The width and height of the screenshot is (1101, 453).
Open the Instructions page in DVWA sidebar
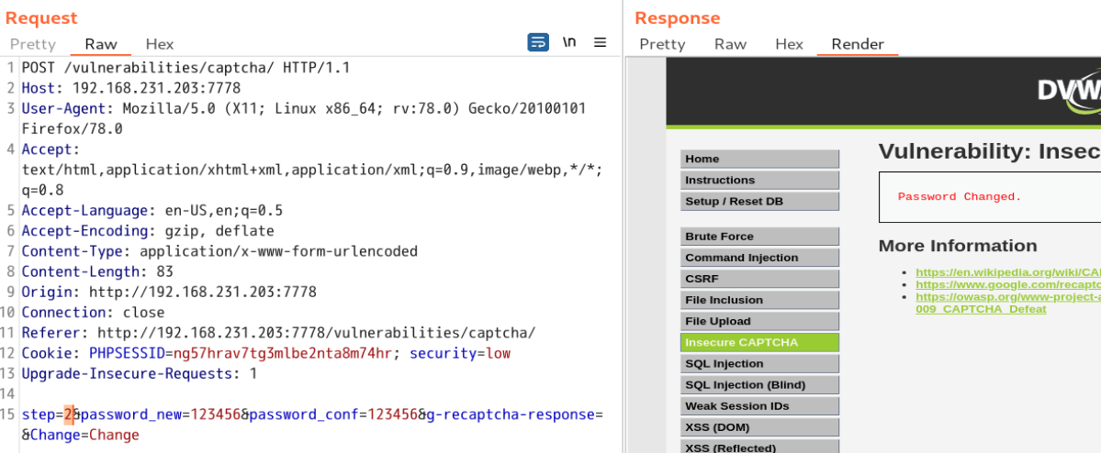tap(759, 180)
